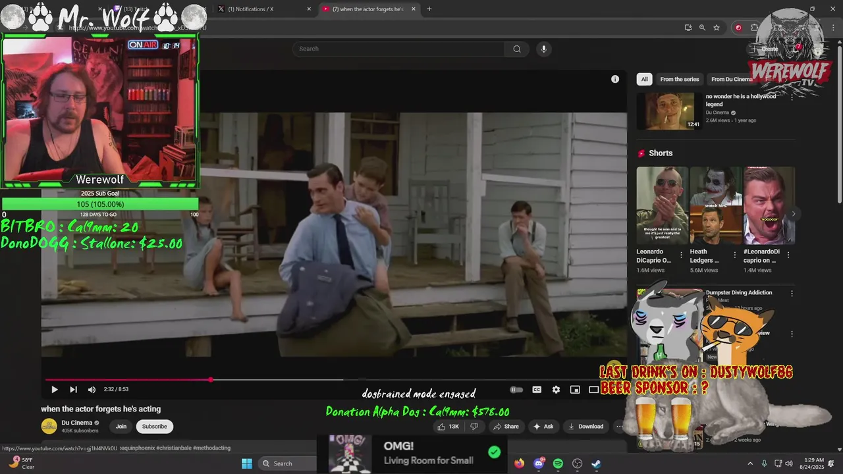The height and width of the screenshot is (474, 843).
Task: Open more actions menu beside Download
Action: 619,427
